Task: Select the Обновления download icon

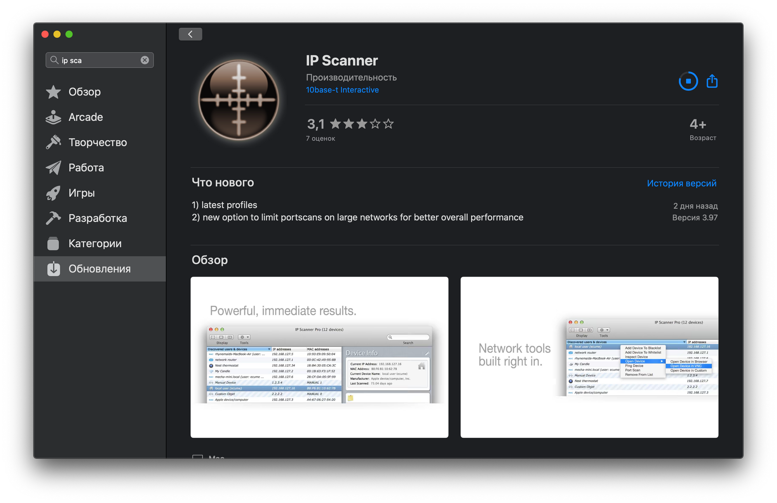Action: click(x=54, y=269)
